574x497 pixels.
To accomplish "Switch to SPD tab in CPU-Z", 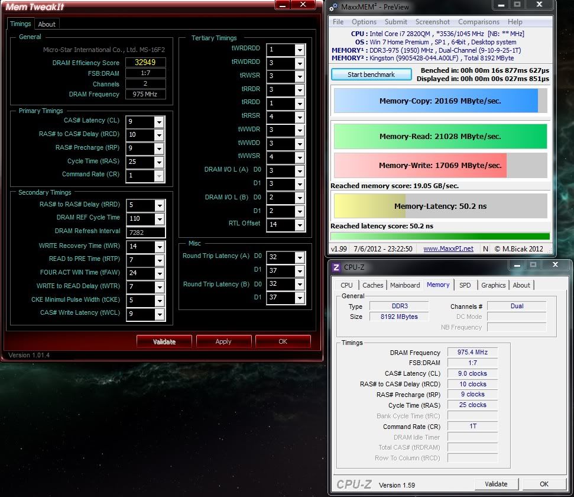I will tap(465, 285).
